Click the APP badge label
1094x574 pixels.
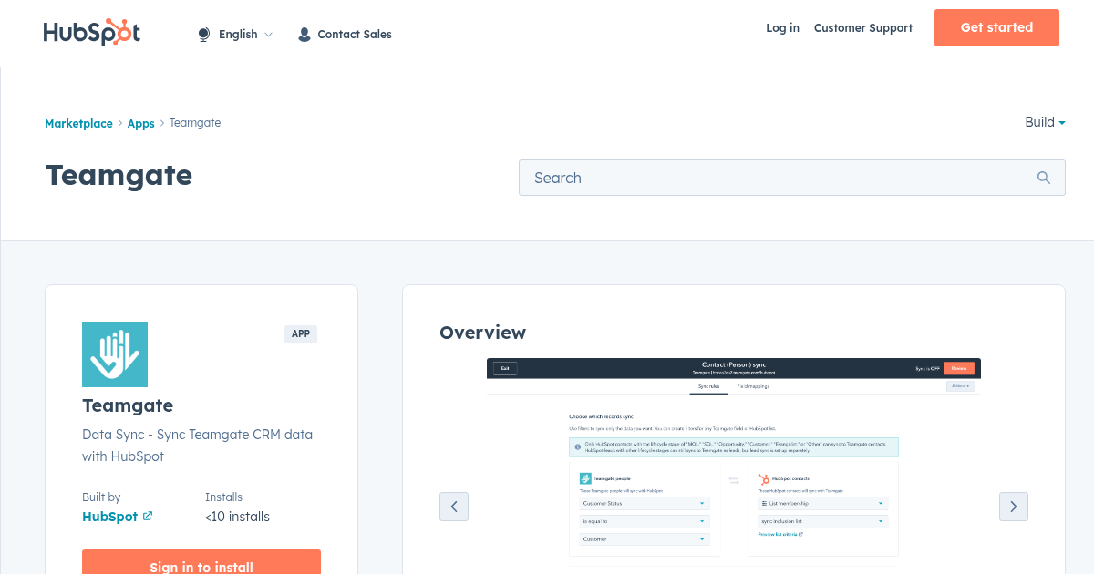[x=301, y=333]
